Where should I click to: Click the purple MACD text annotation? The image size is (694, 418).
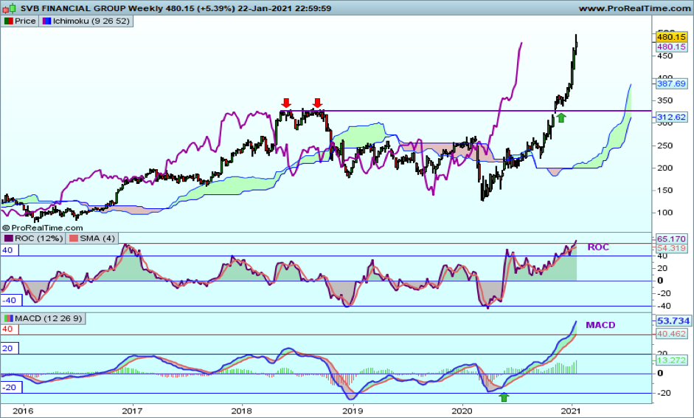point(600,325)
